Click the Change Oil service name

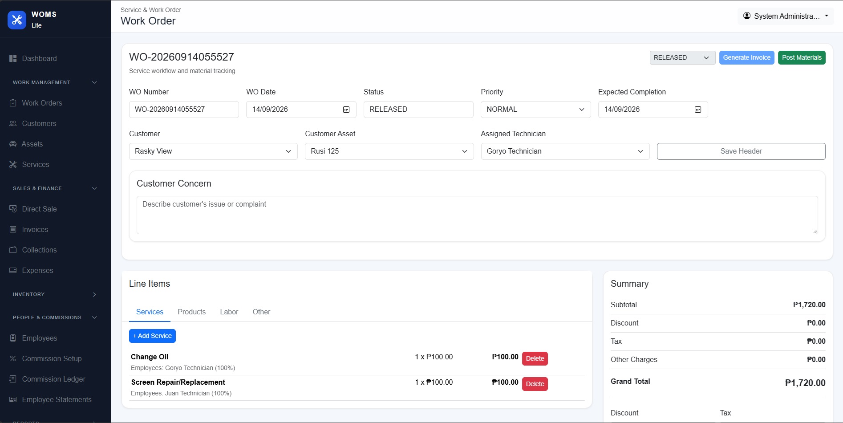point(150,357)
